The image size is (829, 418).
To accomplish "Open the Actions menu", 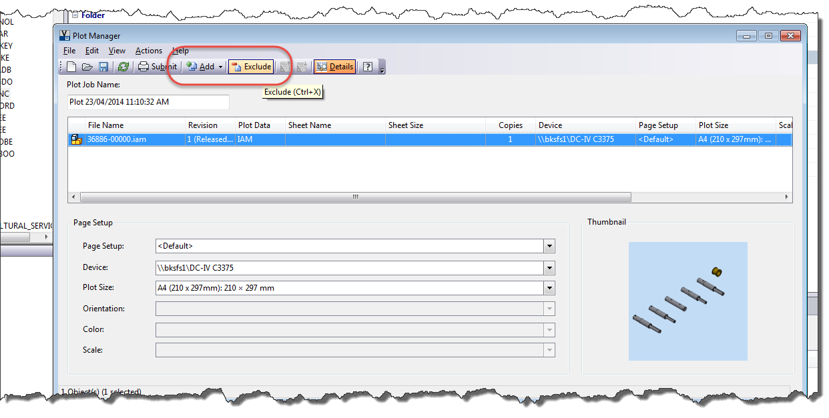I will (x=148, y=50).
